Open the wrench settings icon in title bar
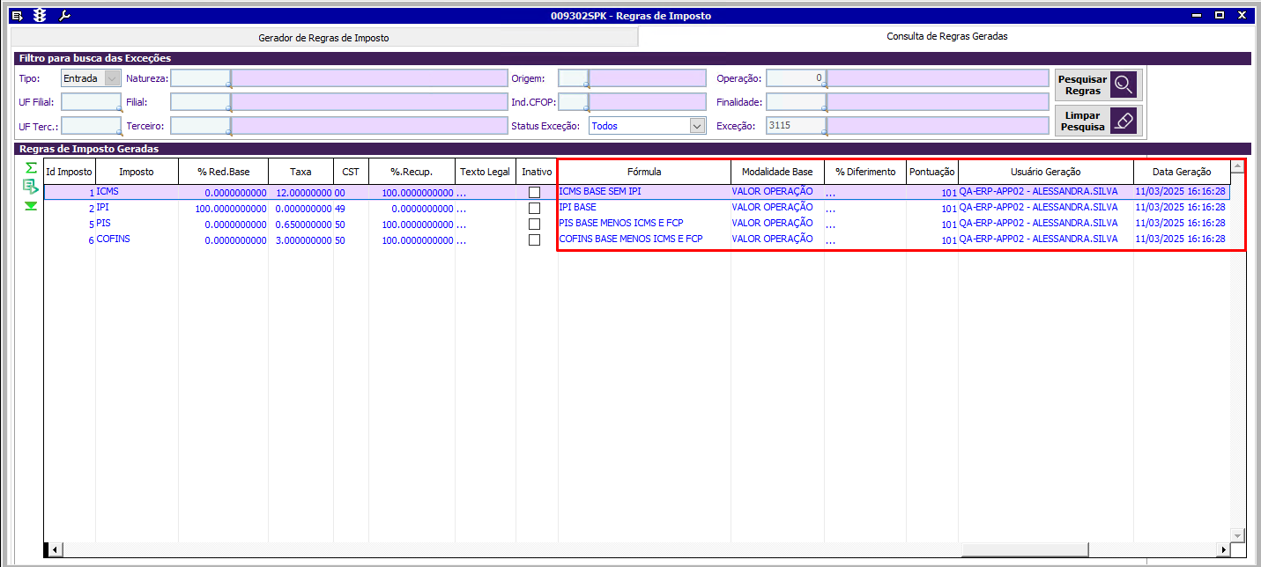Image resolution: width=1261 pixels, height=567 pixels. pos(63,16)
